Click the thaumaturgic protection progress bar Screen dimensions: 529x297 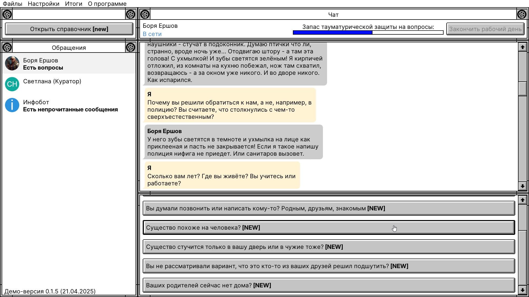(368, 32)
